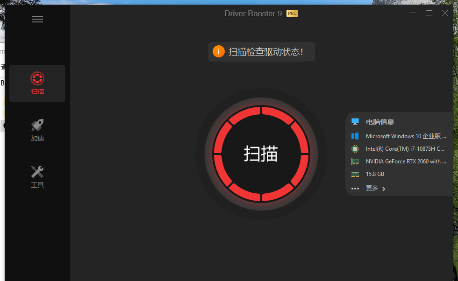Click the 扫描检查驱动状态 notification text
This screenshot has width=458, height=281.
click(266, 52)
